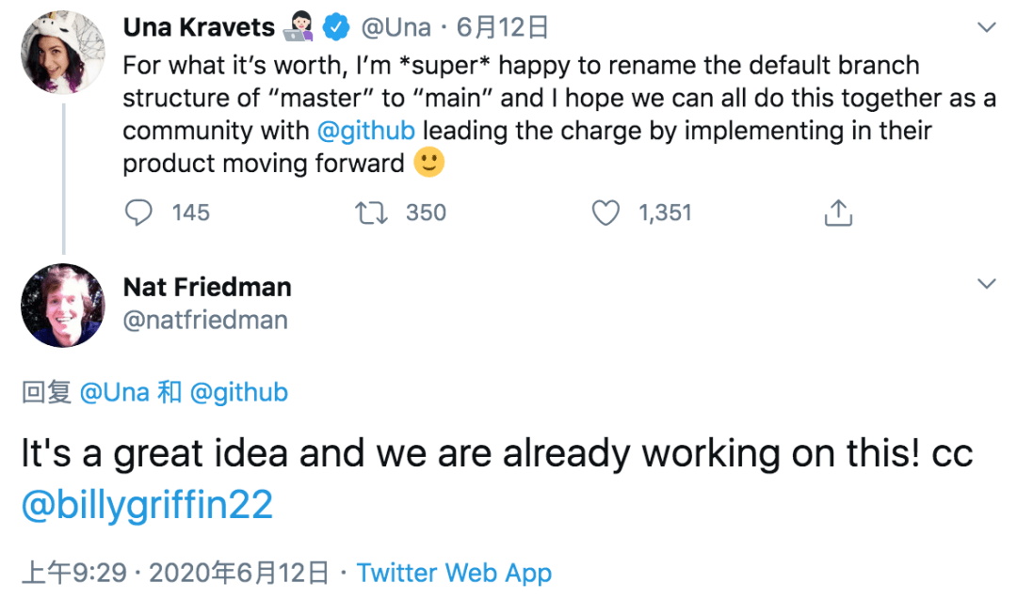
Task: Click the @natfriedman handle
Action: click(x=205, y=320)
